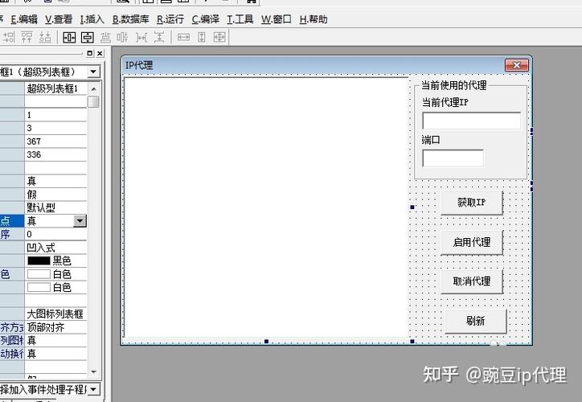582x402 pixels.
Task: Click the 取消代理 button
Action: point(472,281)
